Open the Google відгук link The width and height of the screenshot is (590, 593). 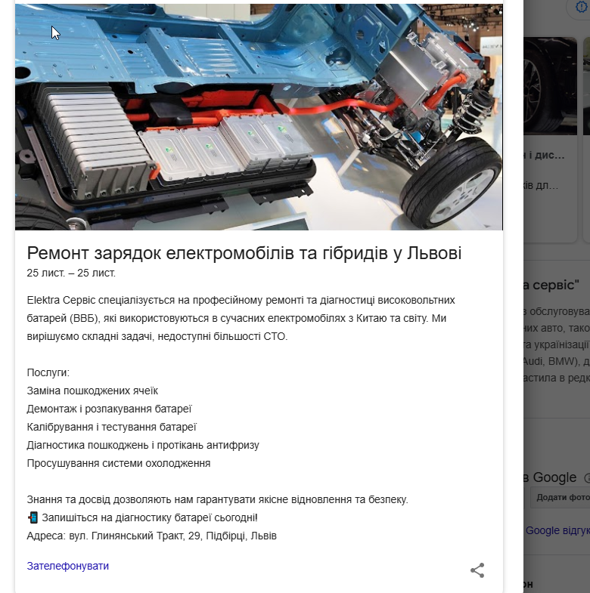click(x=557, y=530)
